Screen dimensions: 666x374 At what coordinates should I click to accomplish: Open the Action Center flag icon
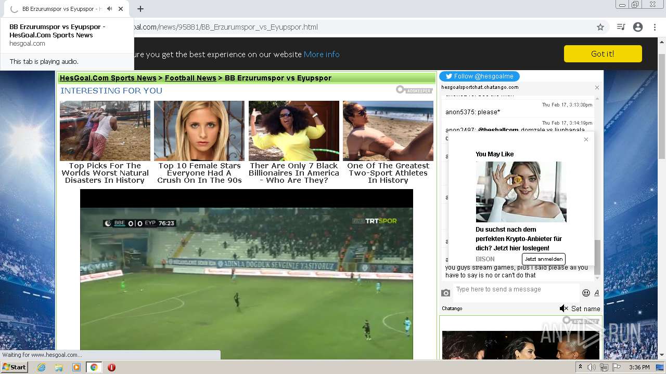(616, 367)
